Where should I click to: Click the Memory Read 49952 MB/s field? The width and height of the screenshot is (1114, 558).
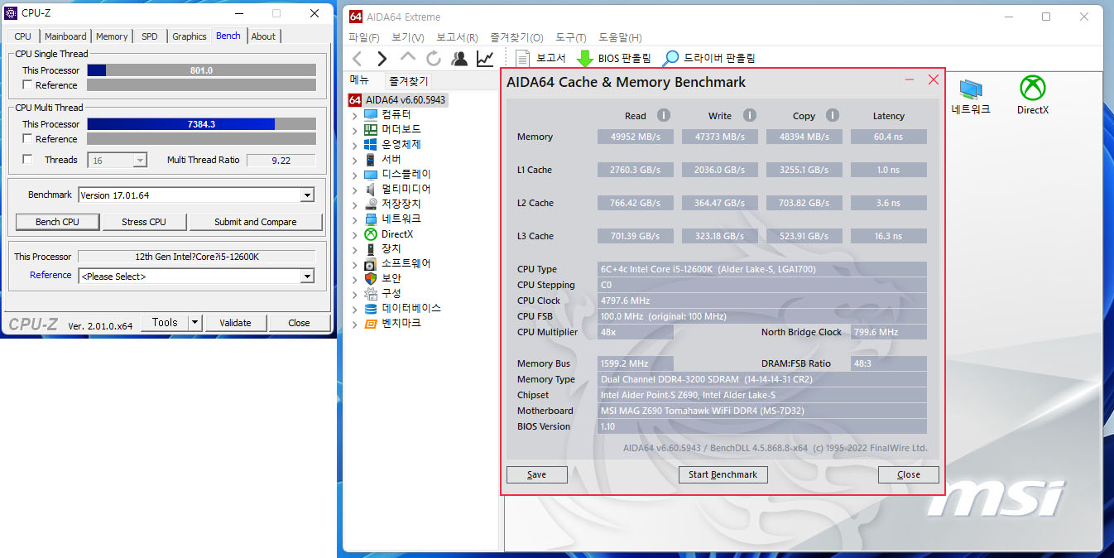[x=636, y=137]
